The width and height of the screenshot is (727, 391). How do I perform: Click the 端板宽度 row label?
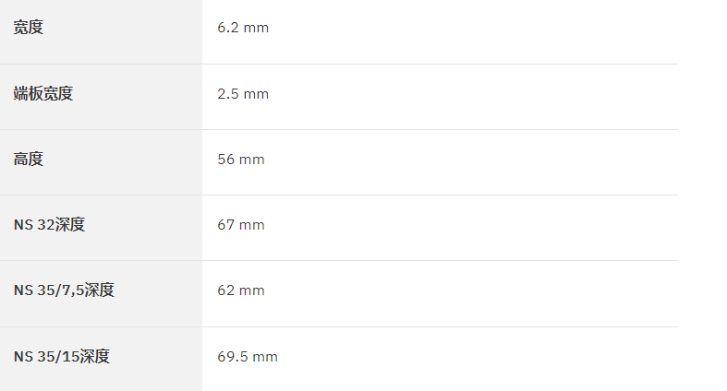point(43,93)
